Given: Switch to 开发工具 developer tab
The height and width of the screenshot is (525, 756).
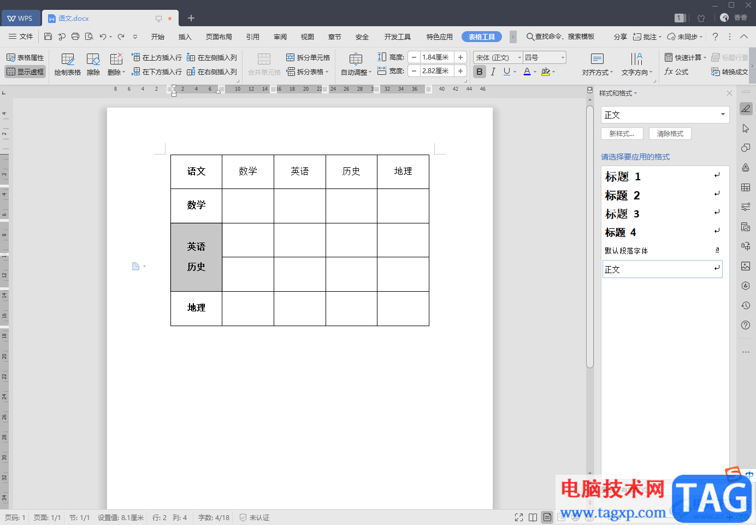Looking at the screenshot, I should (398, 37).
